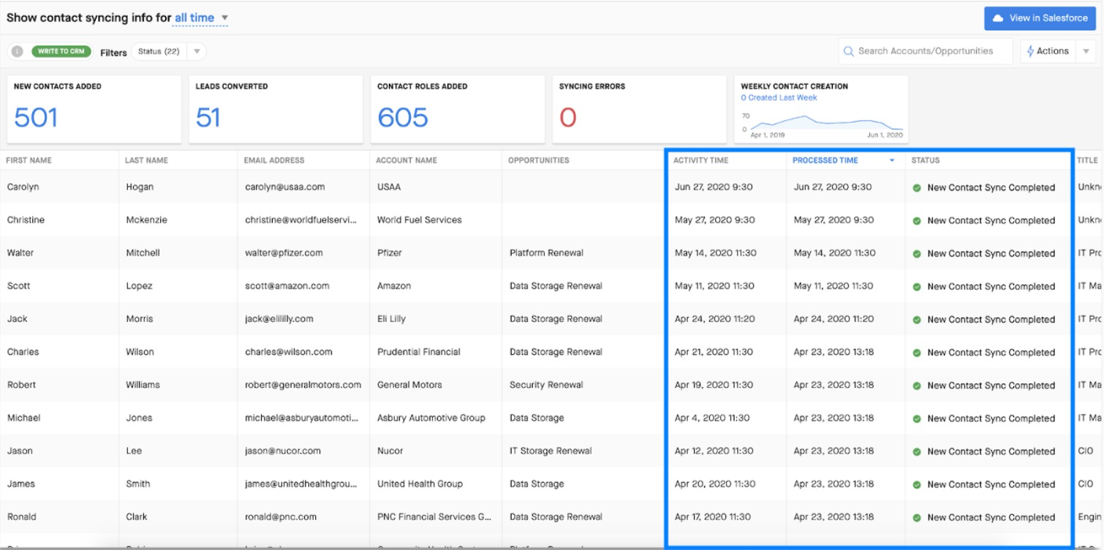The height and width of the screenshot is (550, 1104).
Task: Open the Actions menu button
Action: 1048,51
